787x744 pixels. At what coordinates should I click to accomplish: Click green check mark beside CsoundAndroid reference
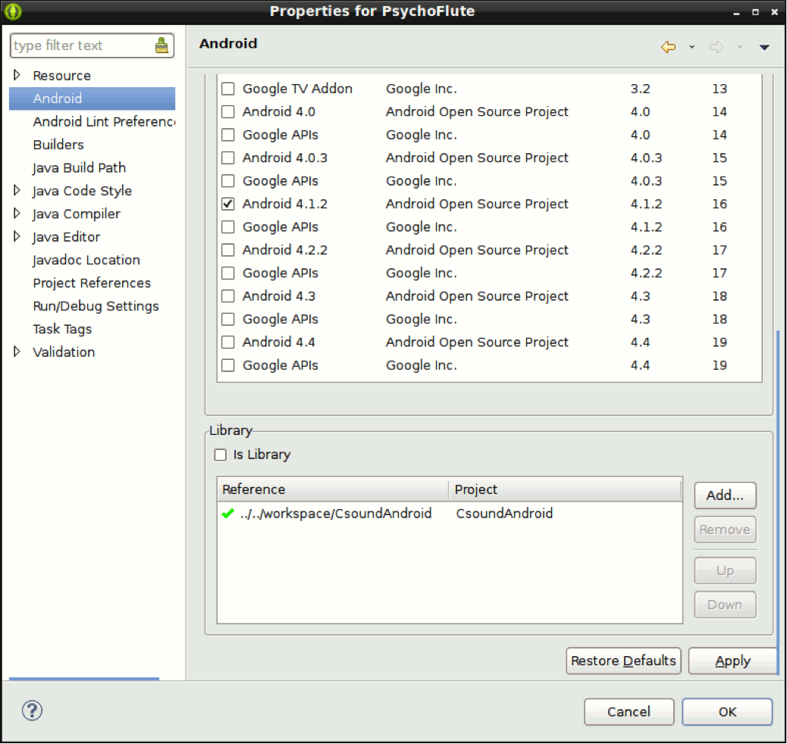tap(228, 513)
